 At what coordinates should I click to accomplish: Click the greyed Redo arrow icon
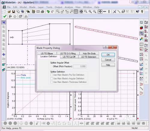pyautogui.click(x=52, y=12)
